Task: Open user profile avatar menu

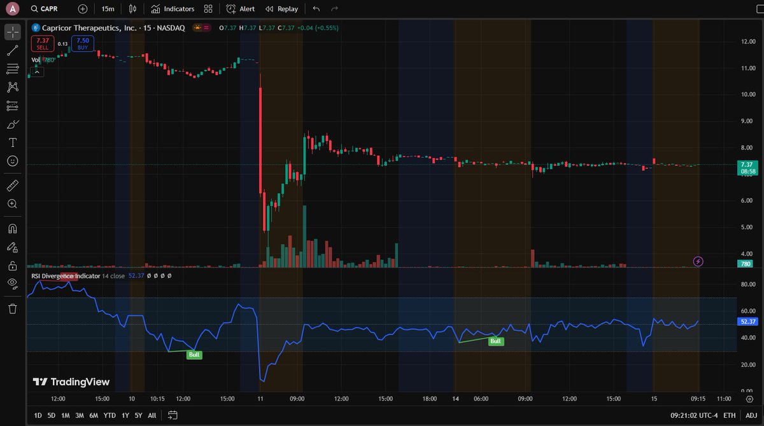Action: [x=13, y=9]
